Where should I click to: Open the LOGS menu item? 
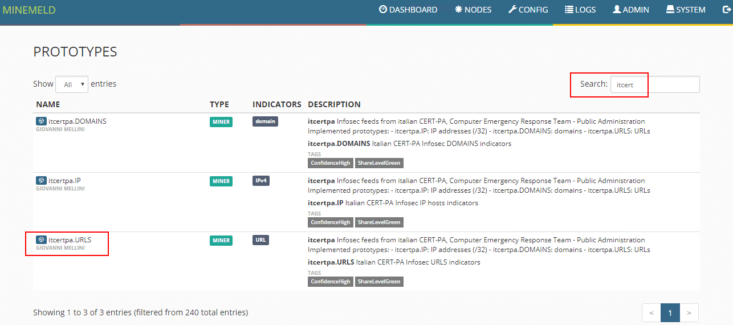(580, 10)
